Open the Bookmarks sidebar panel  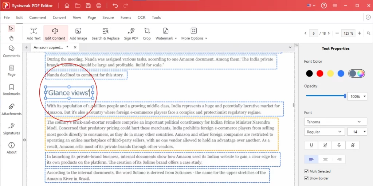tap(11, 90)
